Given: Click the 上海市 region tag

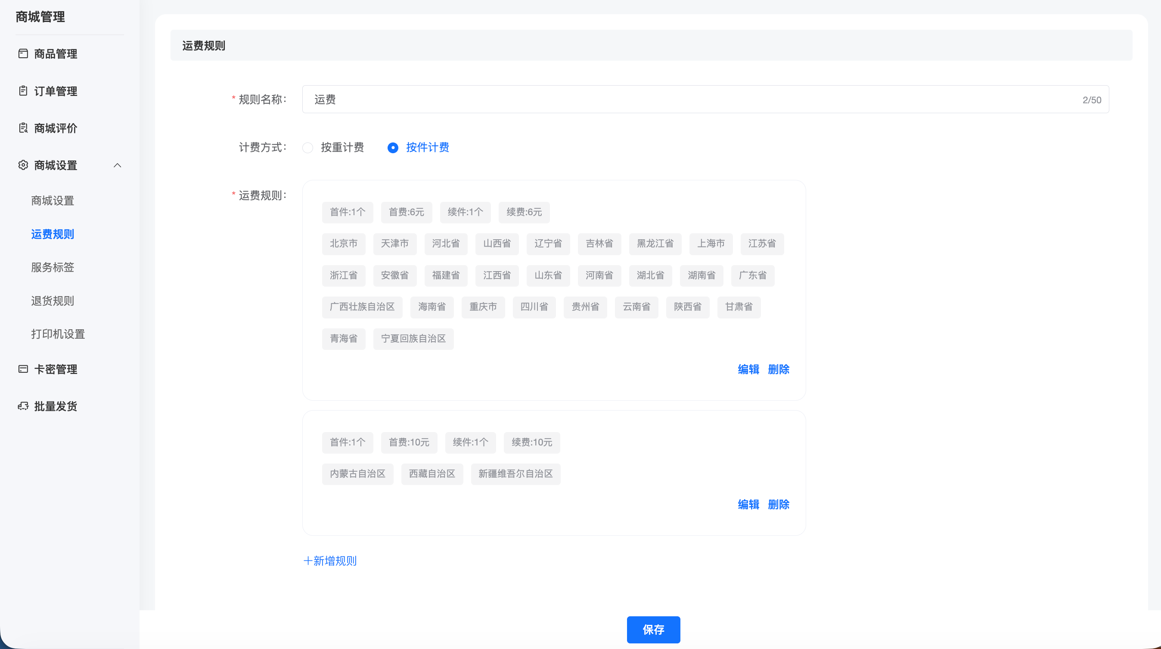Looking at the screenshot, I should click(x=711, y=244).
